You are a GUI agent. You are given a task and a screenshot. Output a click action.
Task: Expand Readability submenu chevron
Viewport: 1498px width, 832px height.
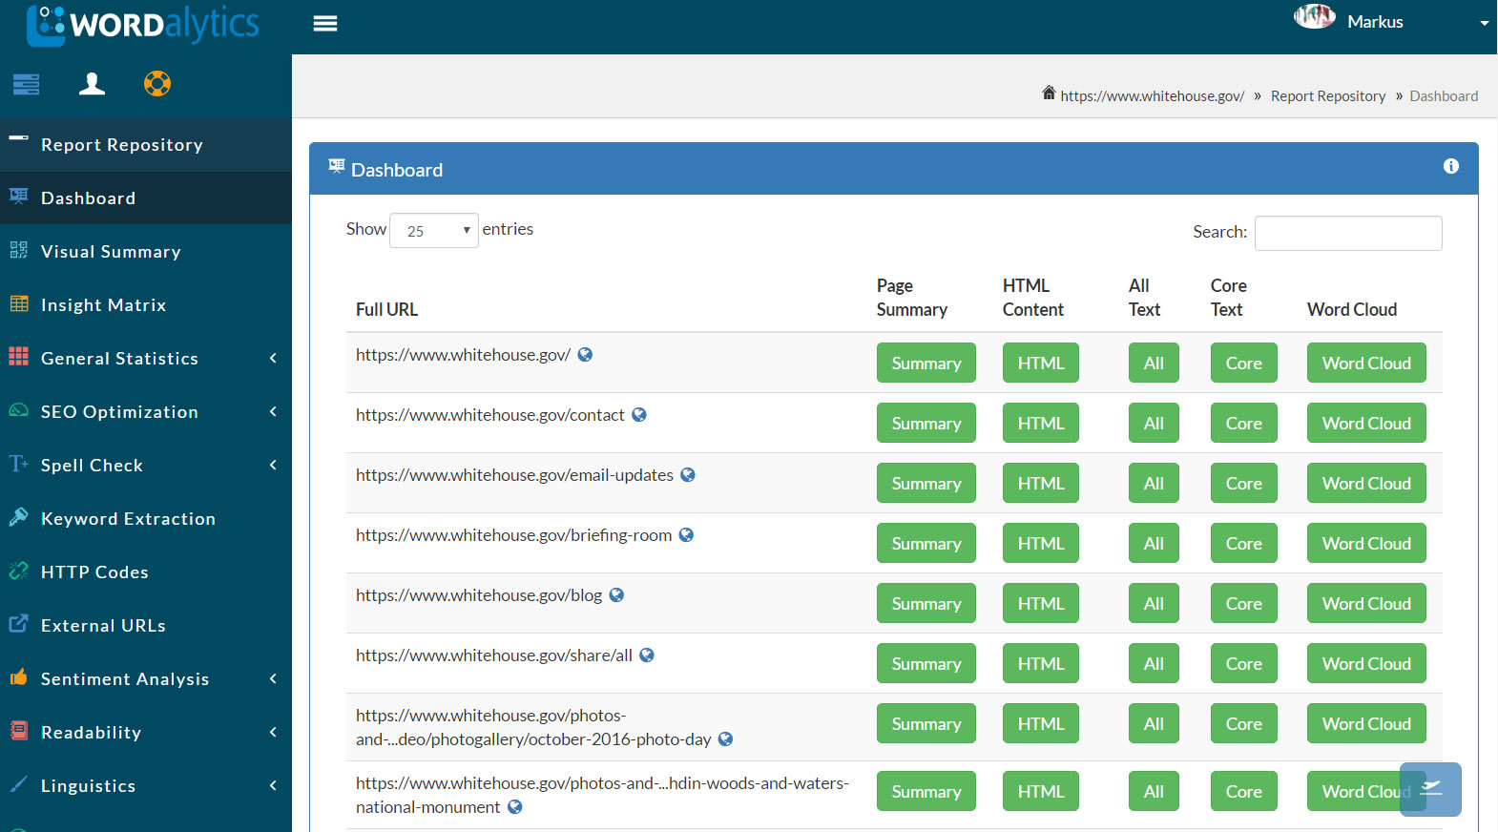[273, 732]
